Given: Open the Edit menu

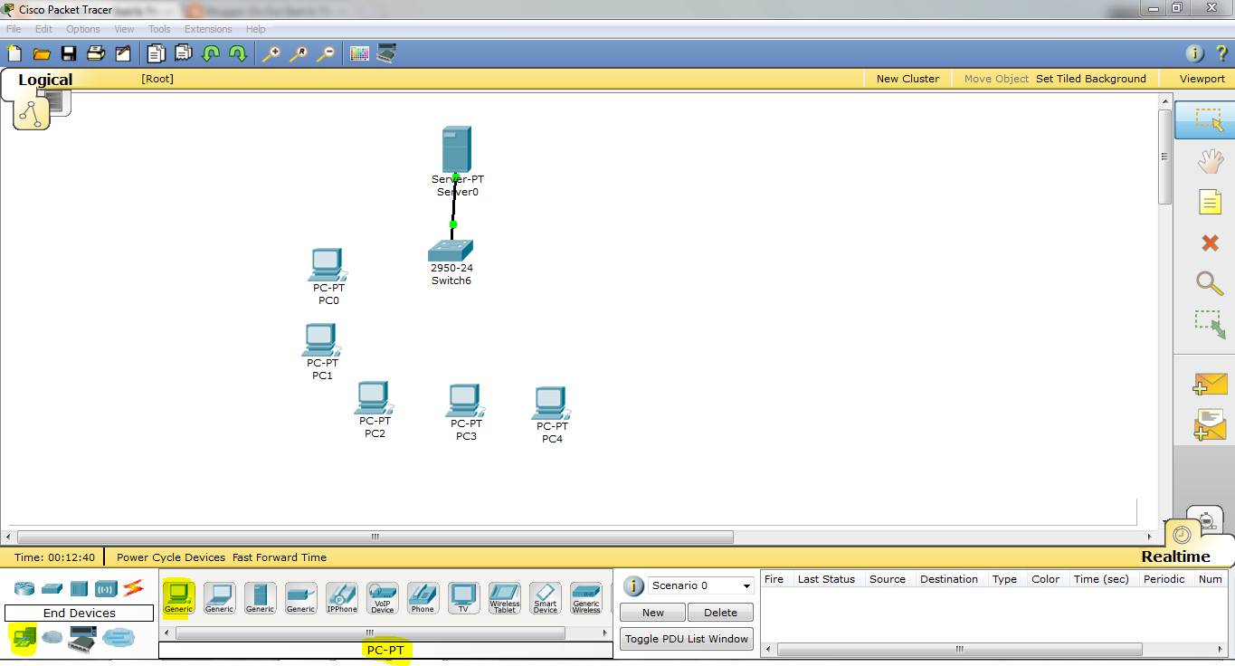Looking at the screenshot, I should tap(43, 29).
